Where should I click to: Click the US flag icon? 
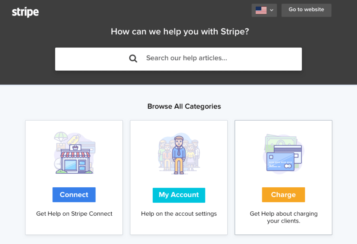(x=261, y=10)
